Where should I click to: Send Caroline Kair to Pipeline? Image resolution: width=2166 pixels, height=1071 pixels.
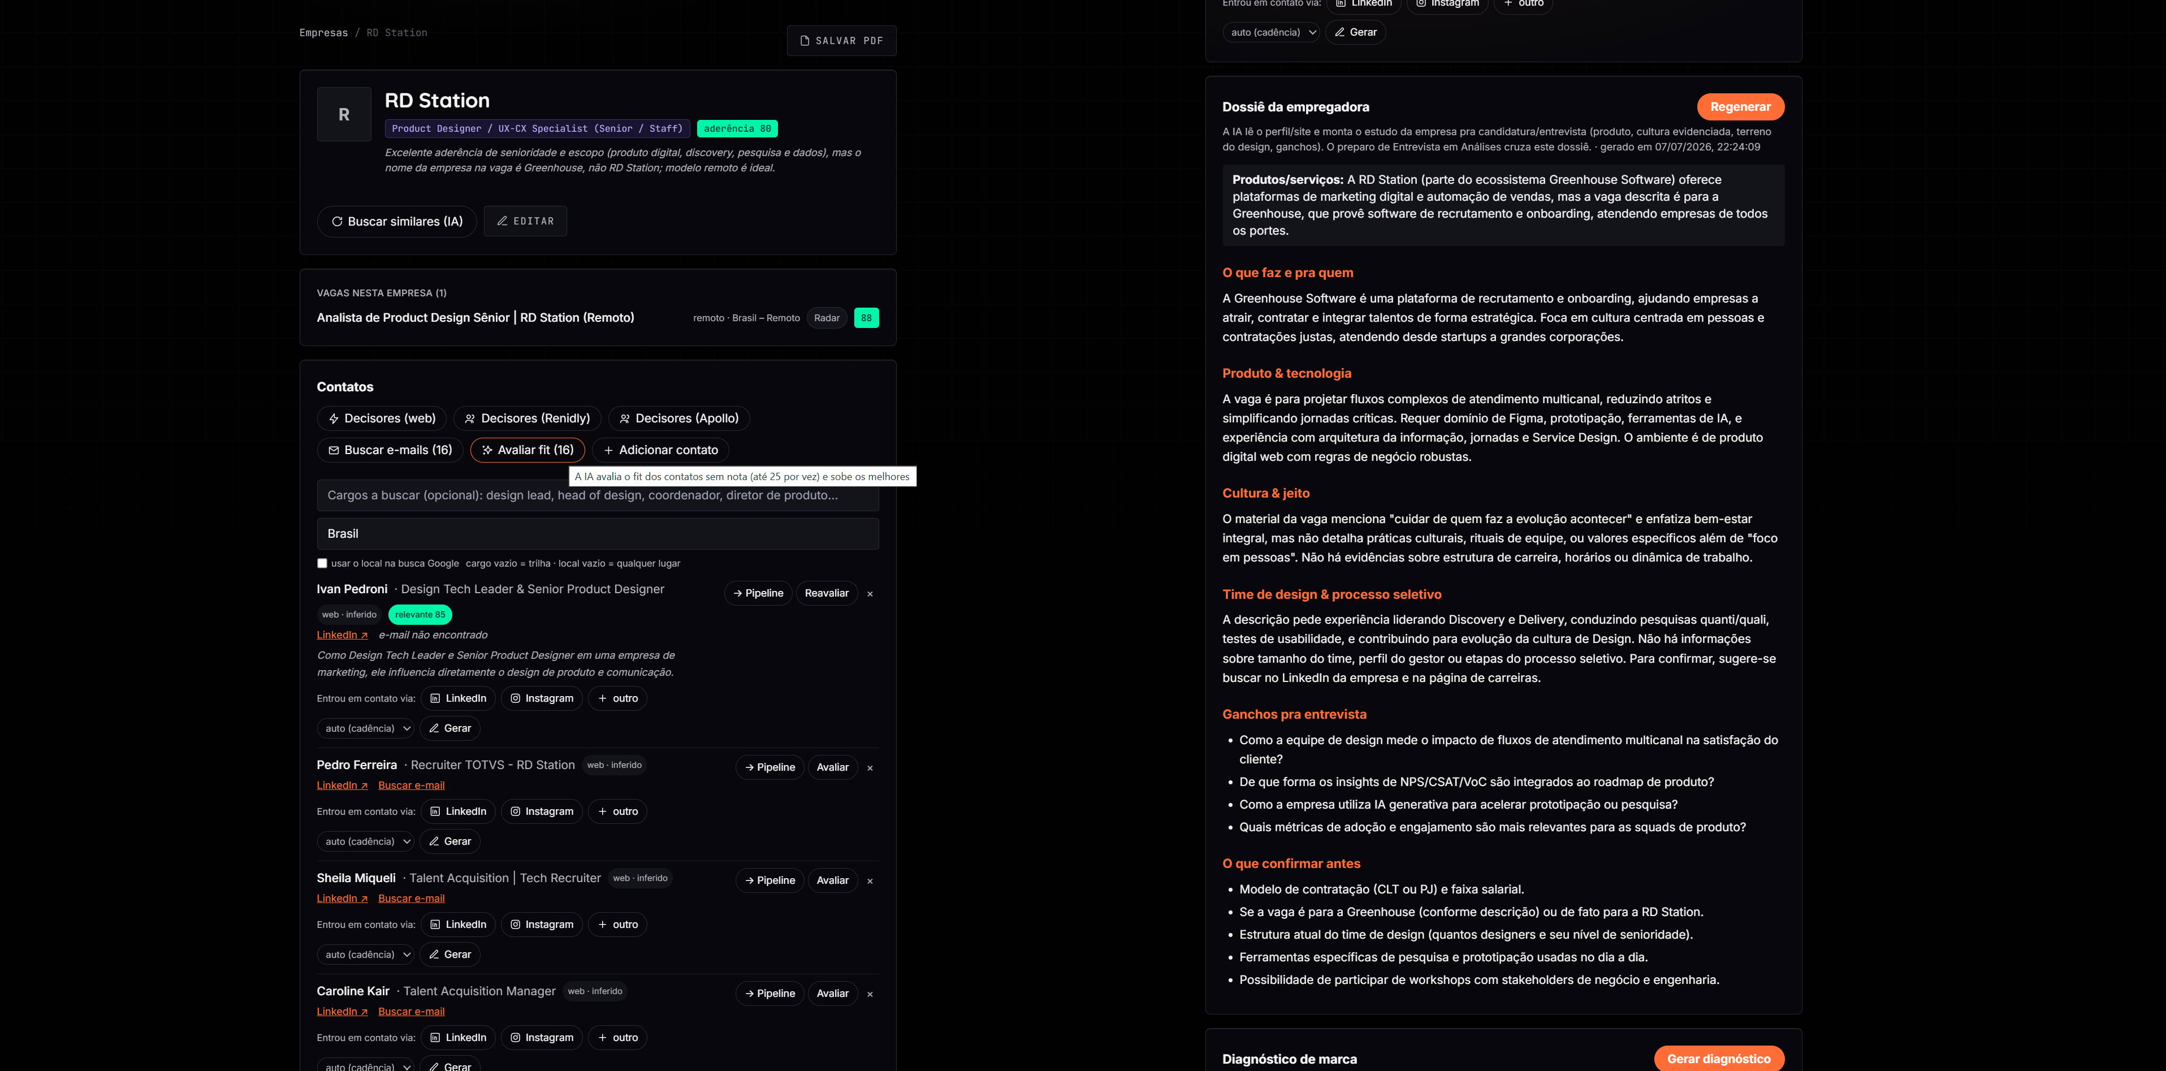770,994
